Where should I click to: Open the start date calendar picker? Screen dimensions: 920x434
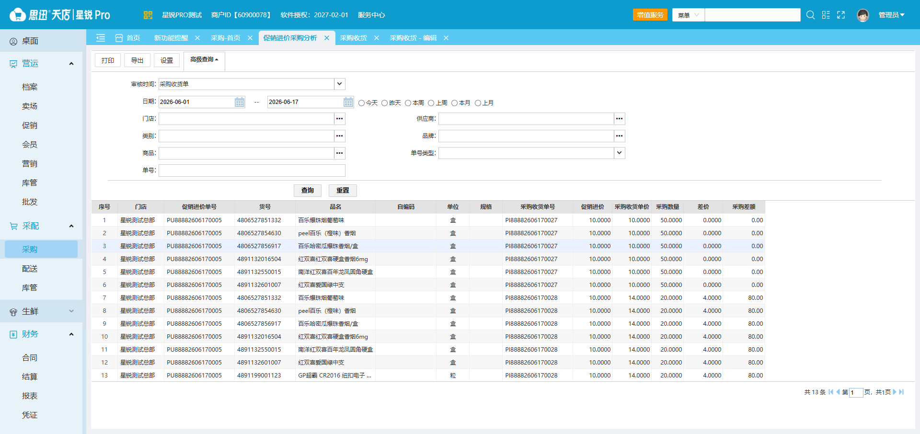tap(240, 102)
